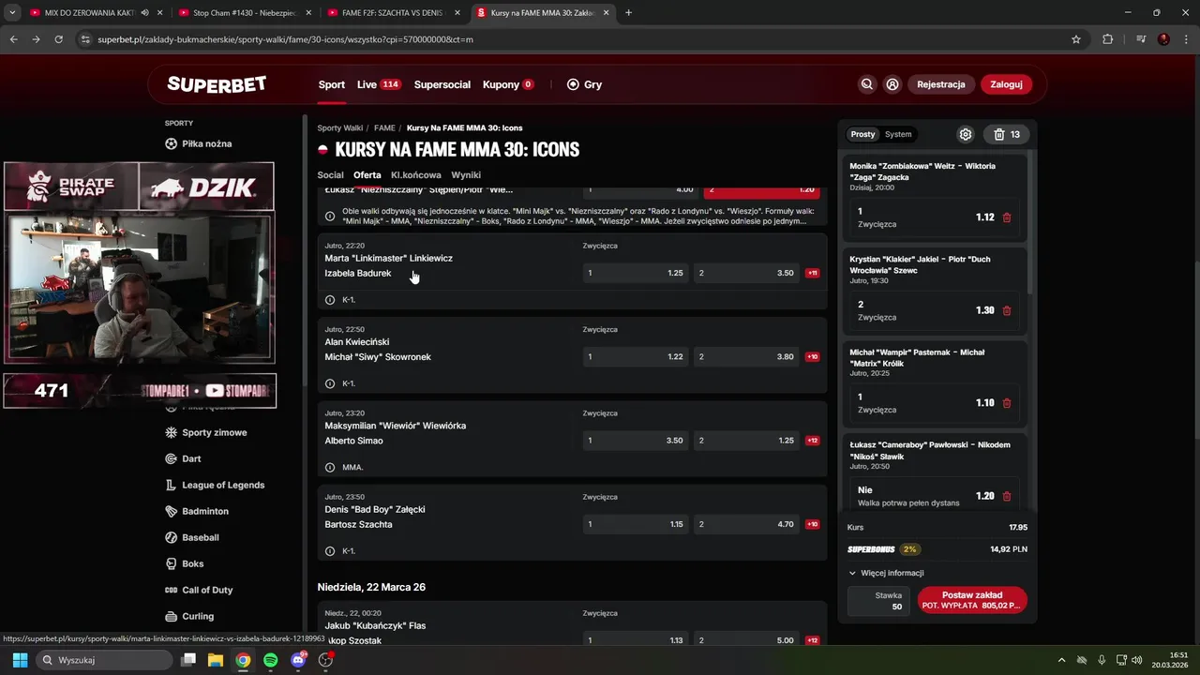Bookmark this page with the star icon
The height and width of the screenshot is (675, 1200).
[1076, 39]
